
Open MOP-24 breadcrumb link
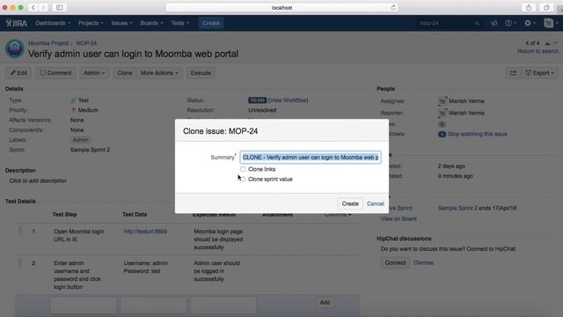click(86, 43)
